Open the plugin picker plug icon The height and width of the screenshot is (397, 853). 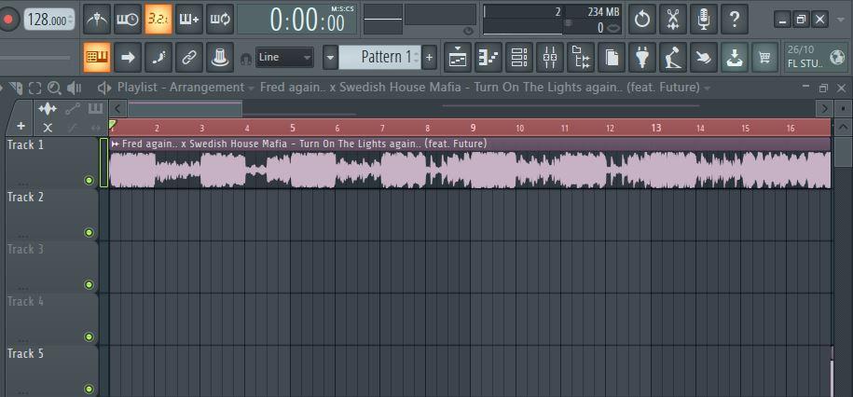(x=642, y=57)
